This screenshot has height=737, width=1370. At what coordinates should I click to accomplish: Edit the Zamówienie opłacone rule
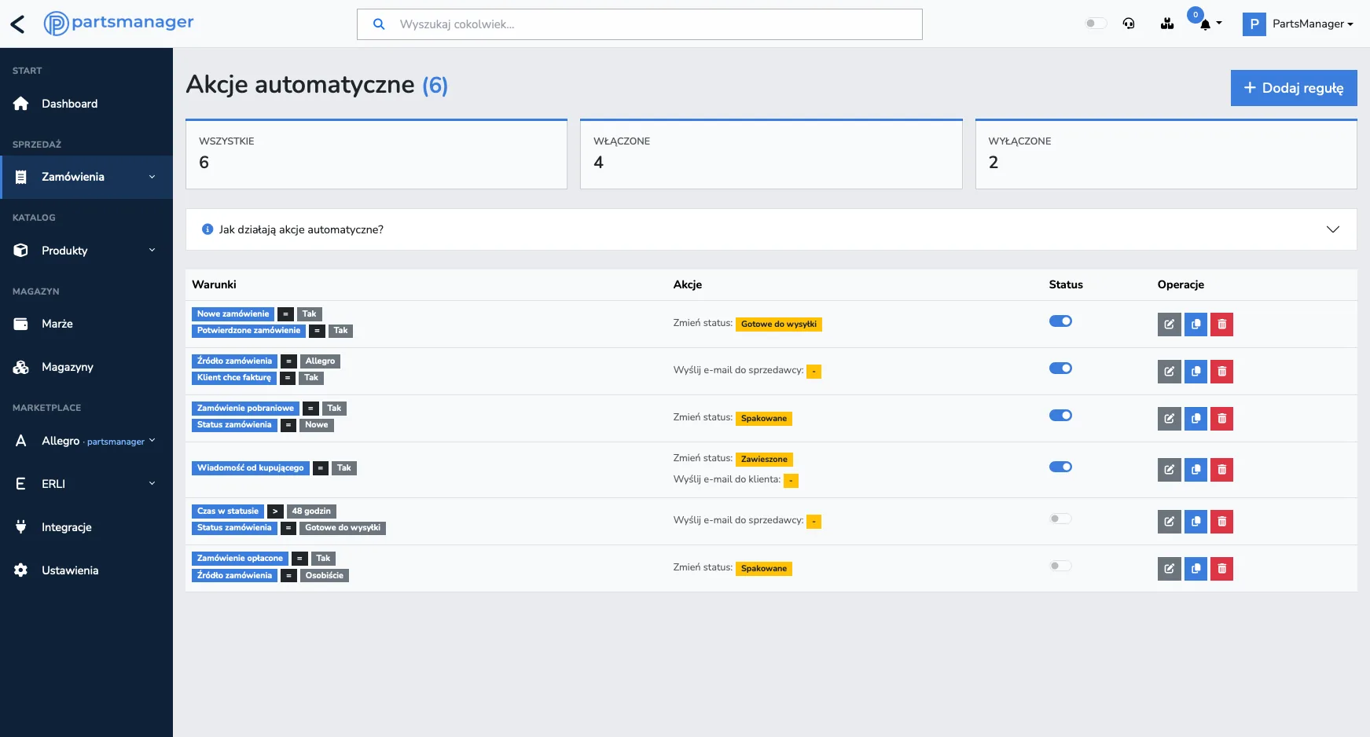click(x=1169, y=568)
